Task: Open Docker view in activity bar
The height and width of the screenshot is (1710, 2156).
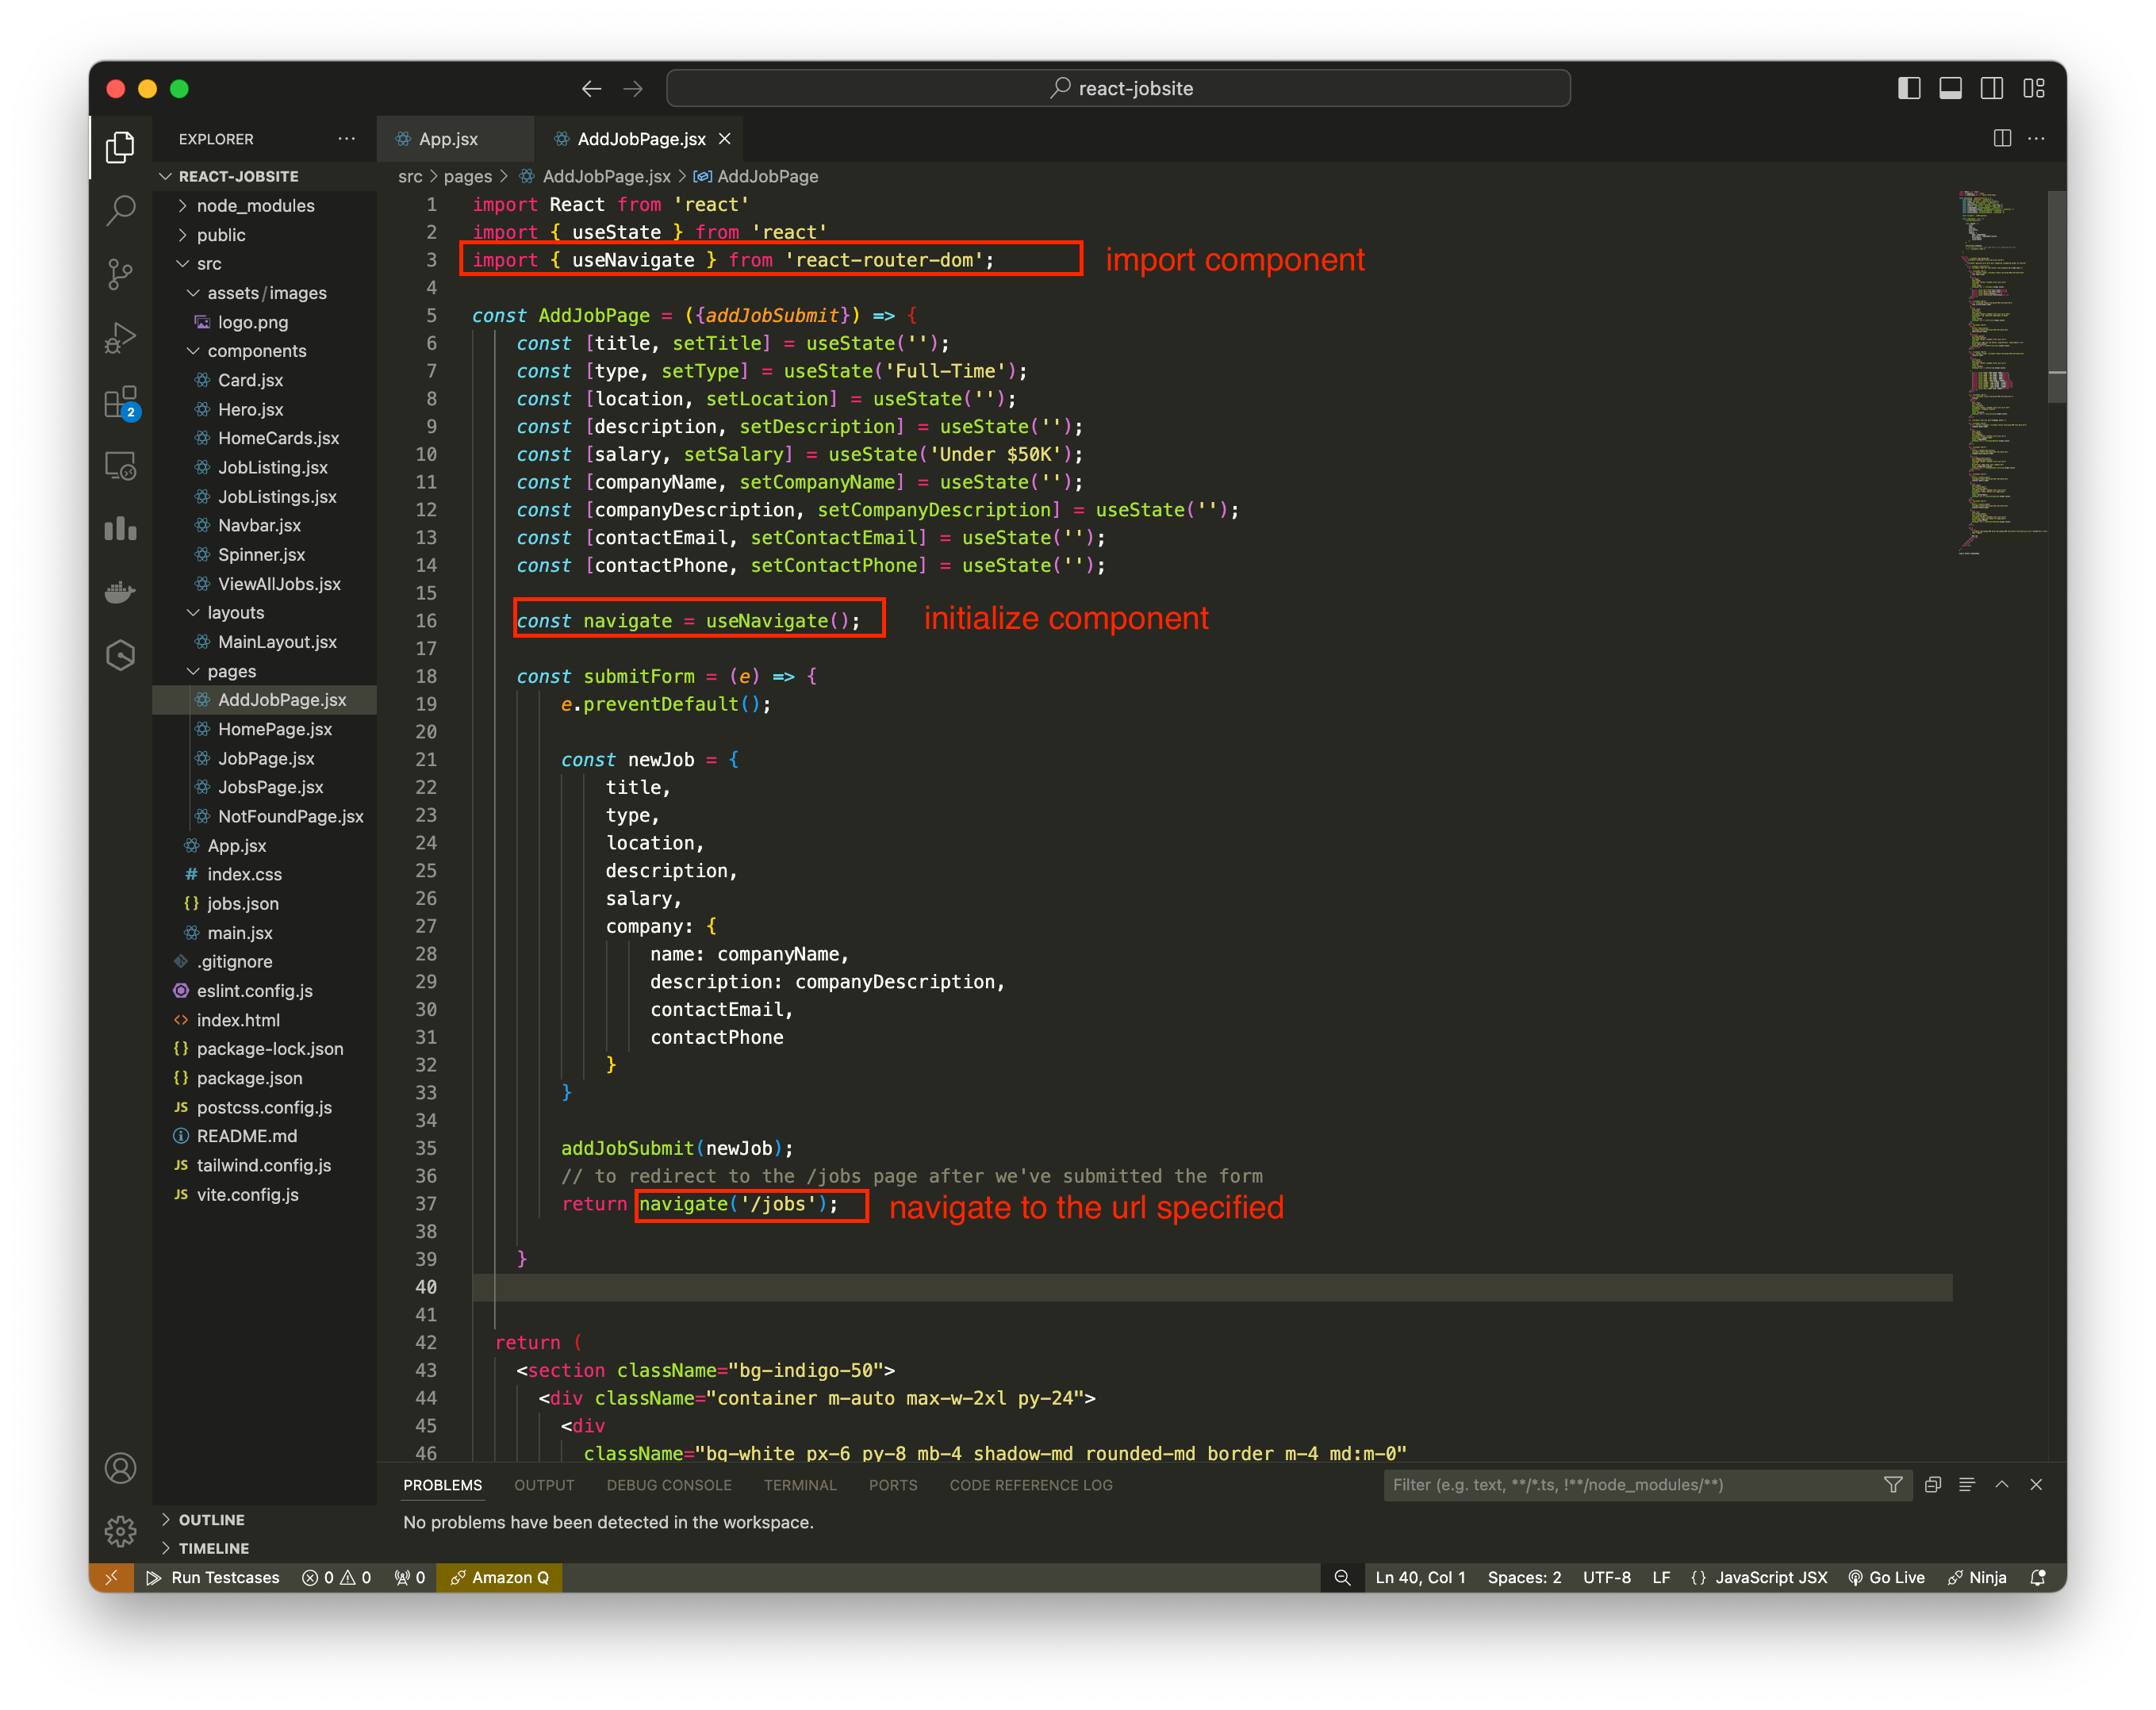Action: tap(121, 592)
